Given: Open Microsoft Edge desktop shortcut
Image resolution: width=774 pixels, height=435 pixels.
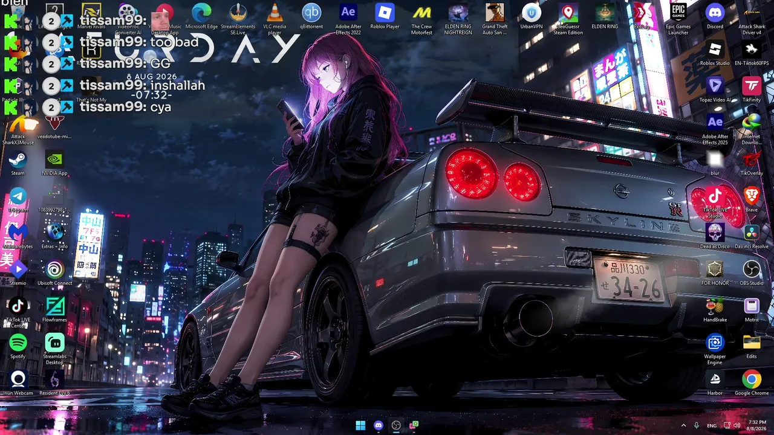Looking at the screenshot, I should (201, 17).
